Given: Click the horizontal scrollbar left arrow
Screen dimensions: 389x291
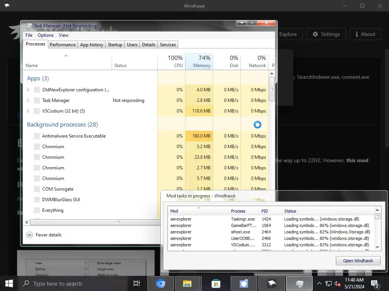Looking at the screenshot, I should (x=27, y=222).
